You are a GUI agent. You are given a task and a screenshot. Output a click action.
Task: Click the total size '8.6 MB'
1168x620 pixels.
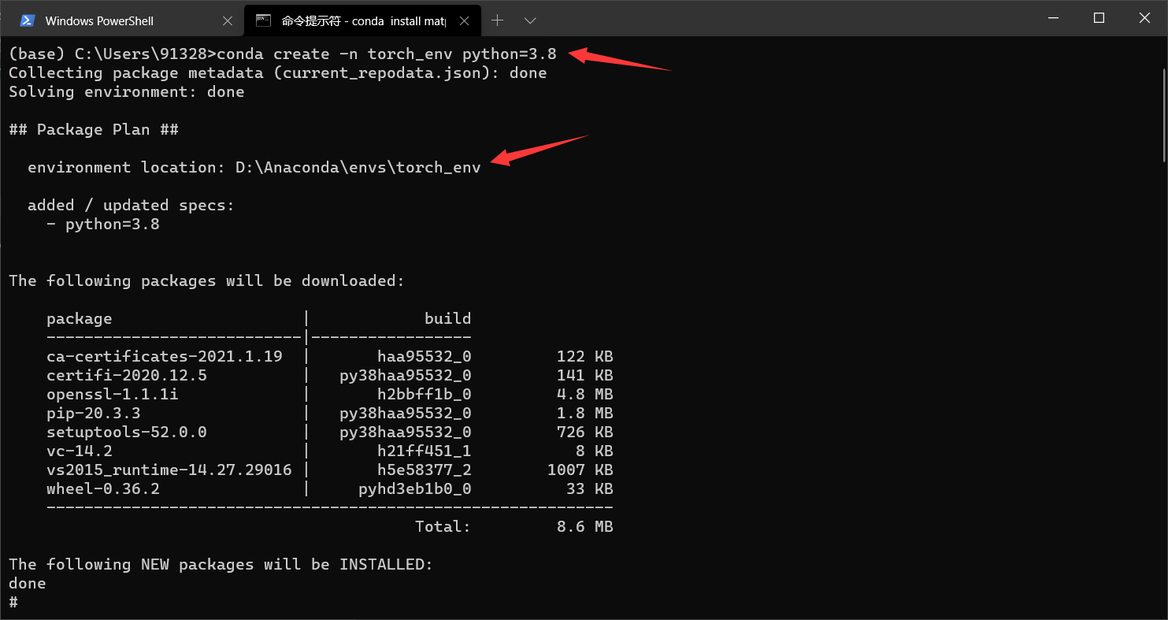[x=585, y=527]
